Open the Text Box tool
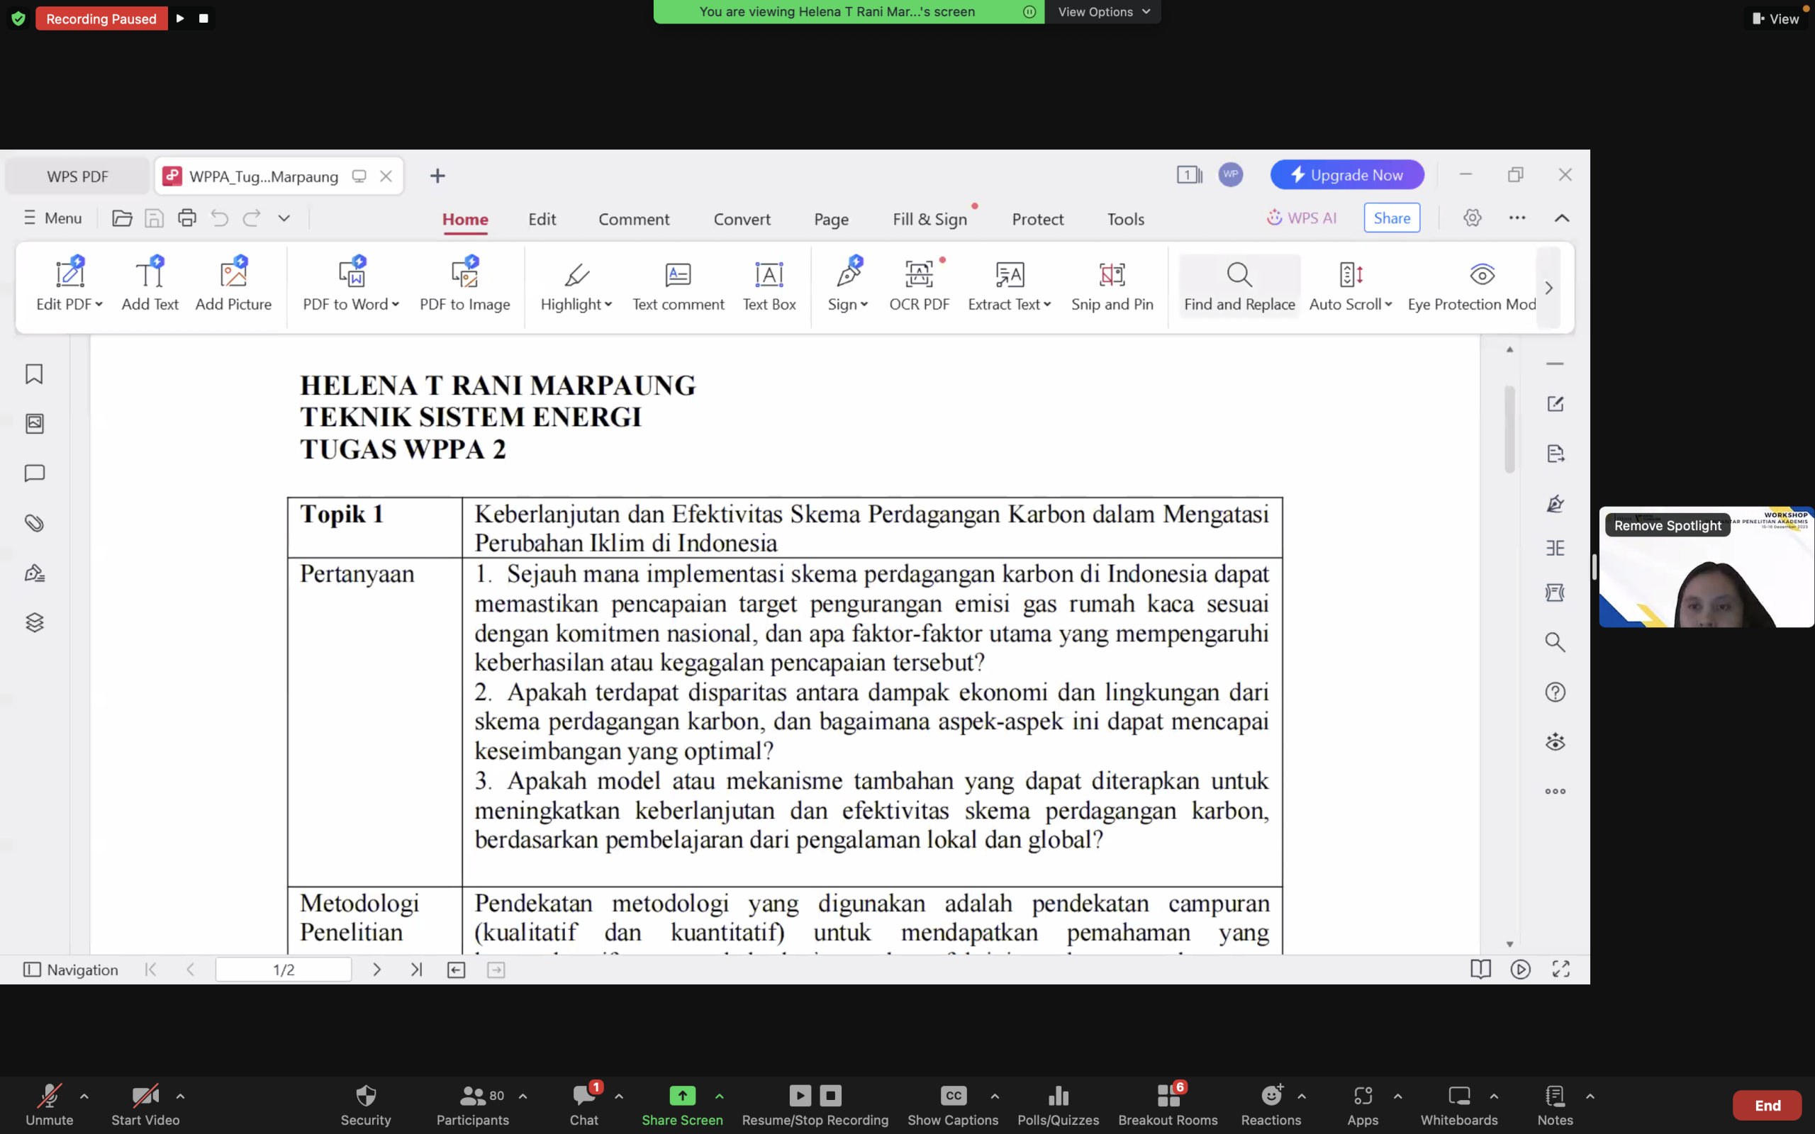The width and height of the screenshot is (1815, 1134). click(769, 286)
